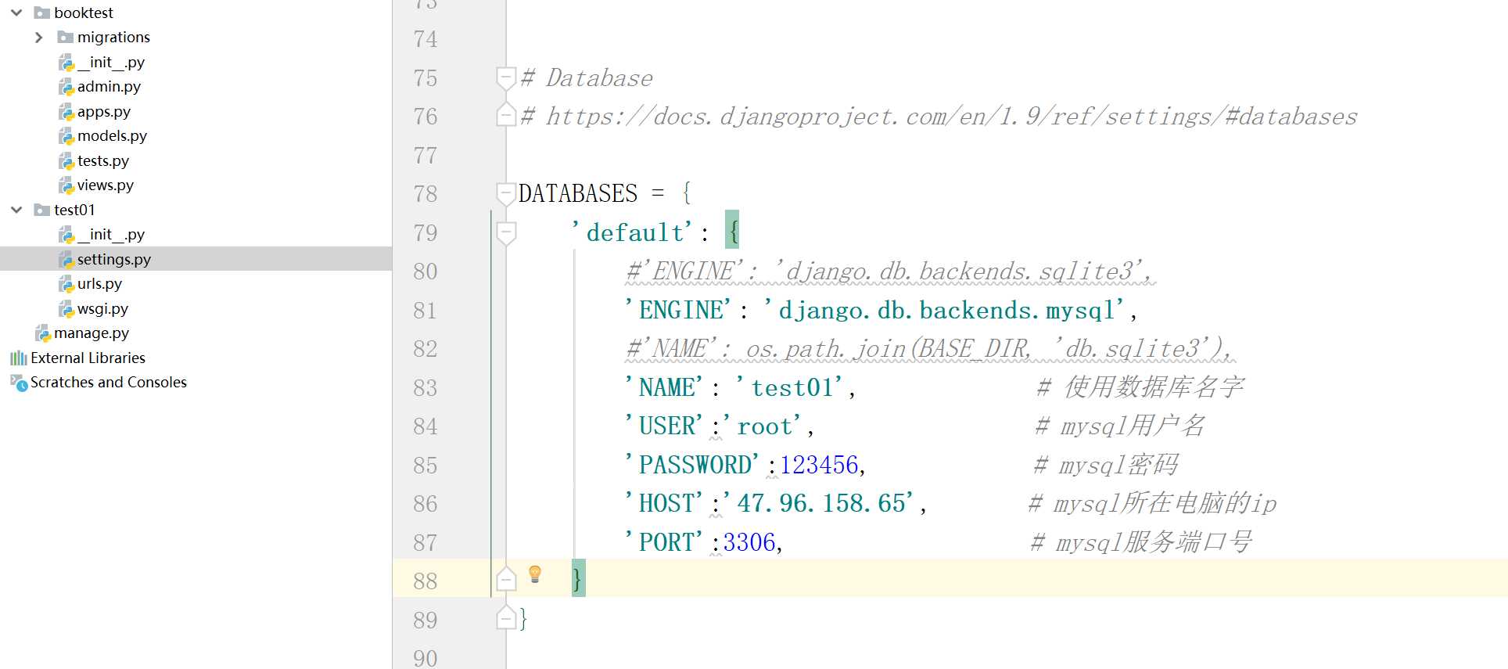The width and height of the screenshot is (1508, 669).
Task: Collapse the test01 folder chevron
Action: point(16,210)
